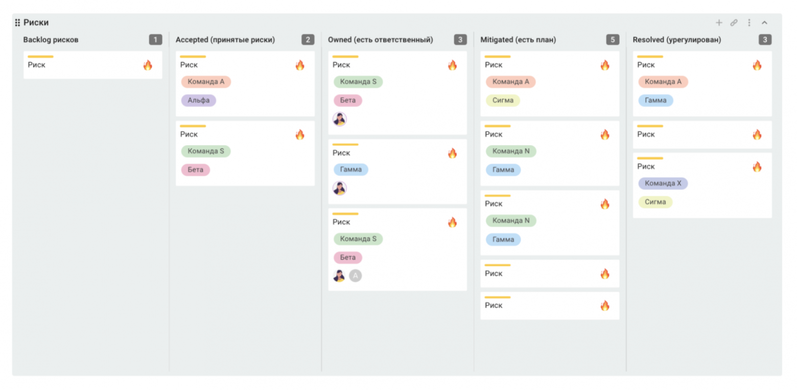The width and height of the screenshot is (797, 390).
Task: Click the Backlog рисков column header
Action: [51, 40]
